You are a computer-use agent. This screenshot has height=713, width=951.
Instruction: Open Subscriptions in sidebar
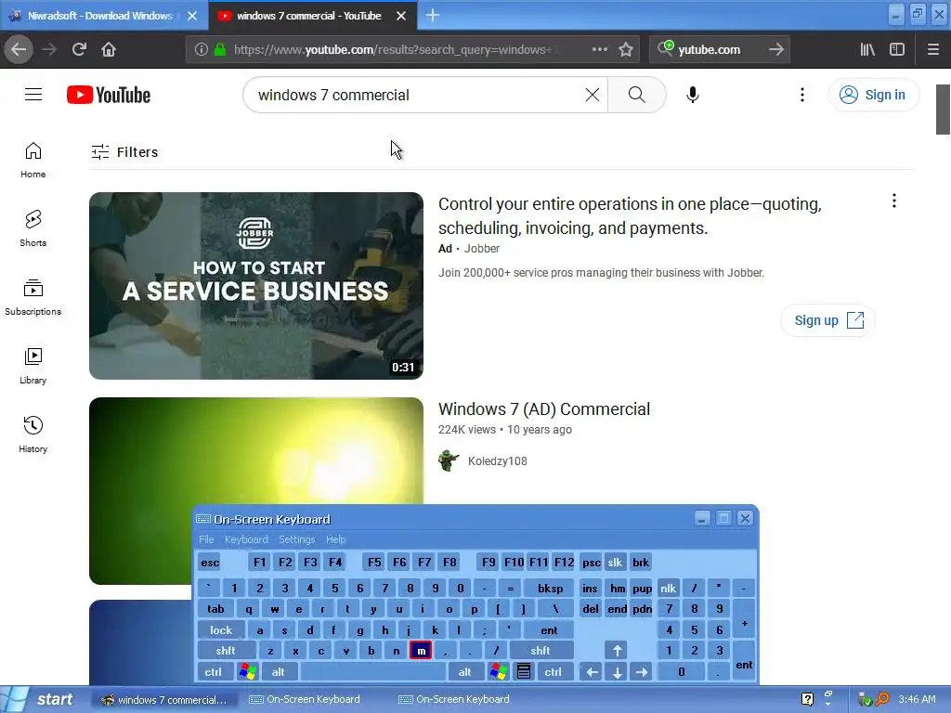click(33, 297)
